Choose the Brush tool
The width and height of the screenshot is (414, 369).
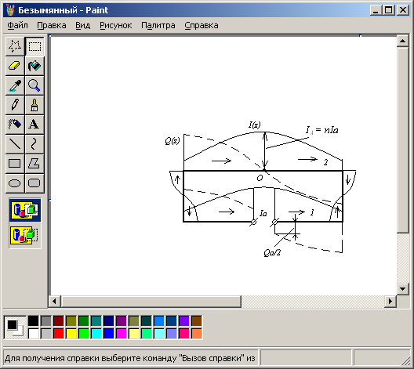(x=34, y=105)
